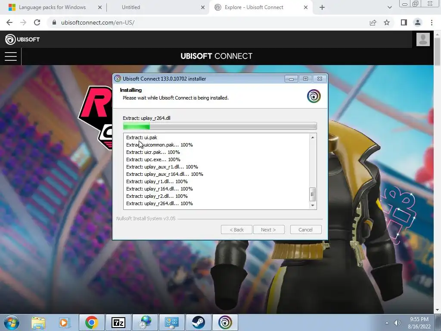
Task: Close the Untitled tab
Action: (203, 7)
